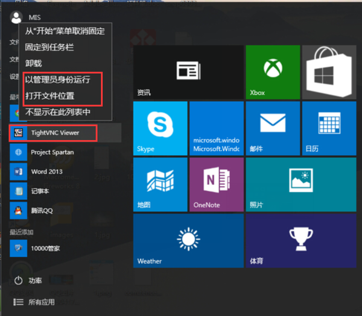
Task: Open the Sports (体育) trophy tile
Action: (x=301, y=241)
